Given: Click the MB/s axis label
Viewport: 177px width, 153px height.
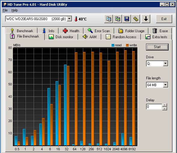Looking at the screenshot, I should point(17,45).
